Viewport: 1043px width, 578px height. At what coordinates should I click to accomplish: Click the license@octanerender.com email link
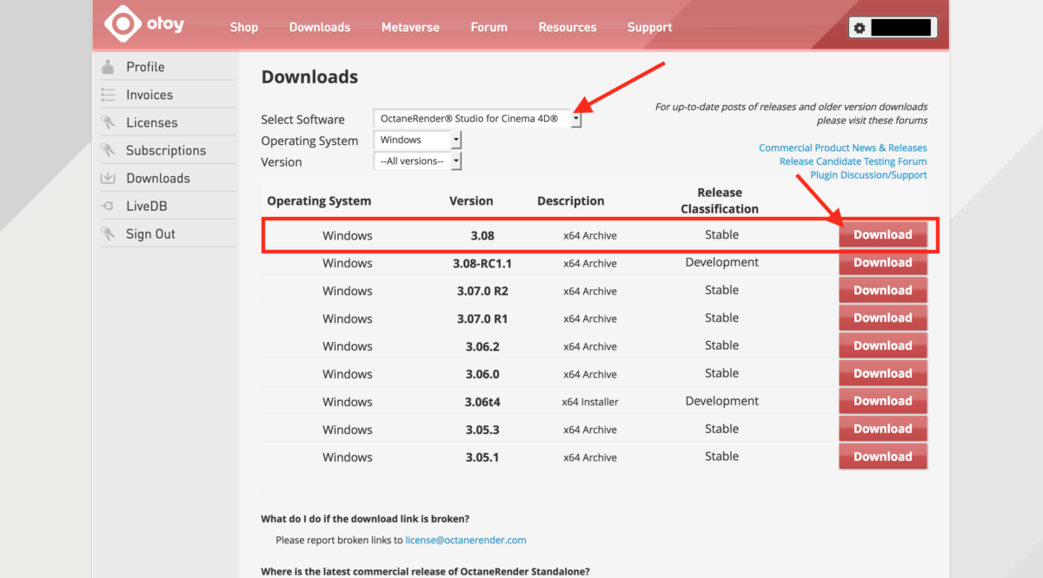pos(466,540)
